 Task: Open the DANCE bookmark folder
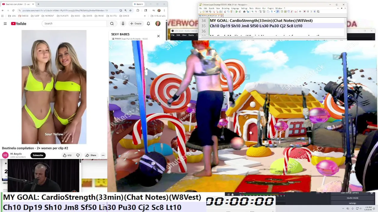pos(124,16)
